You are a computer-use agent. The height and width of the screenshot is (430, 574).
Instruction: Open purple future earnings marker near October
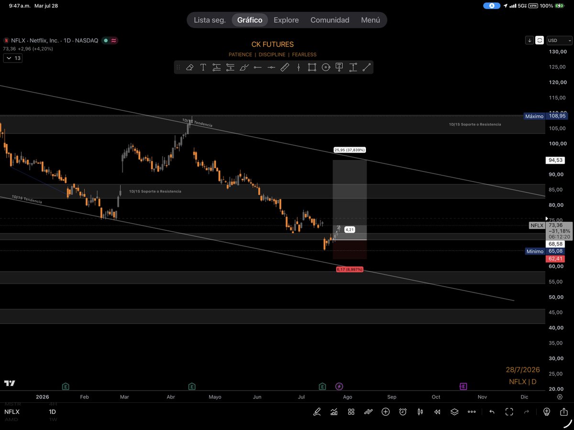tap(463, 386)
